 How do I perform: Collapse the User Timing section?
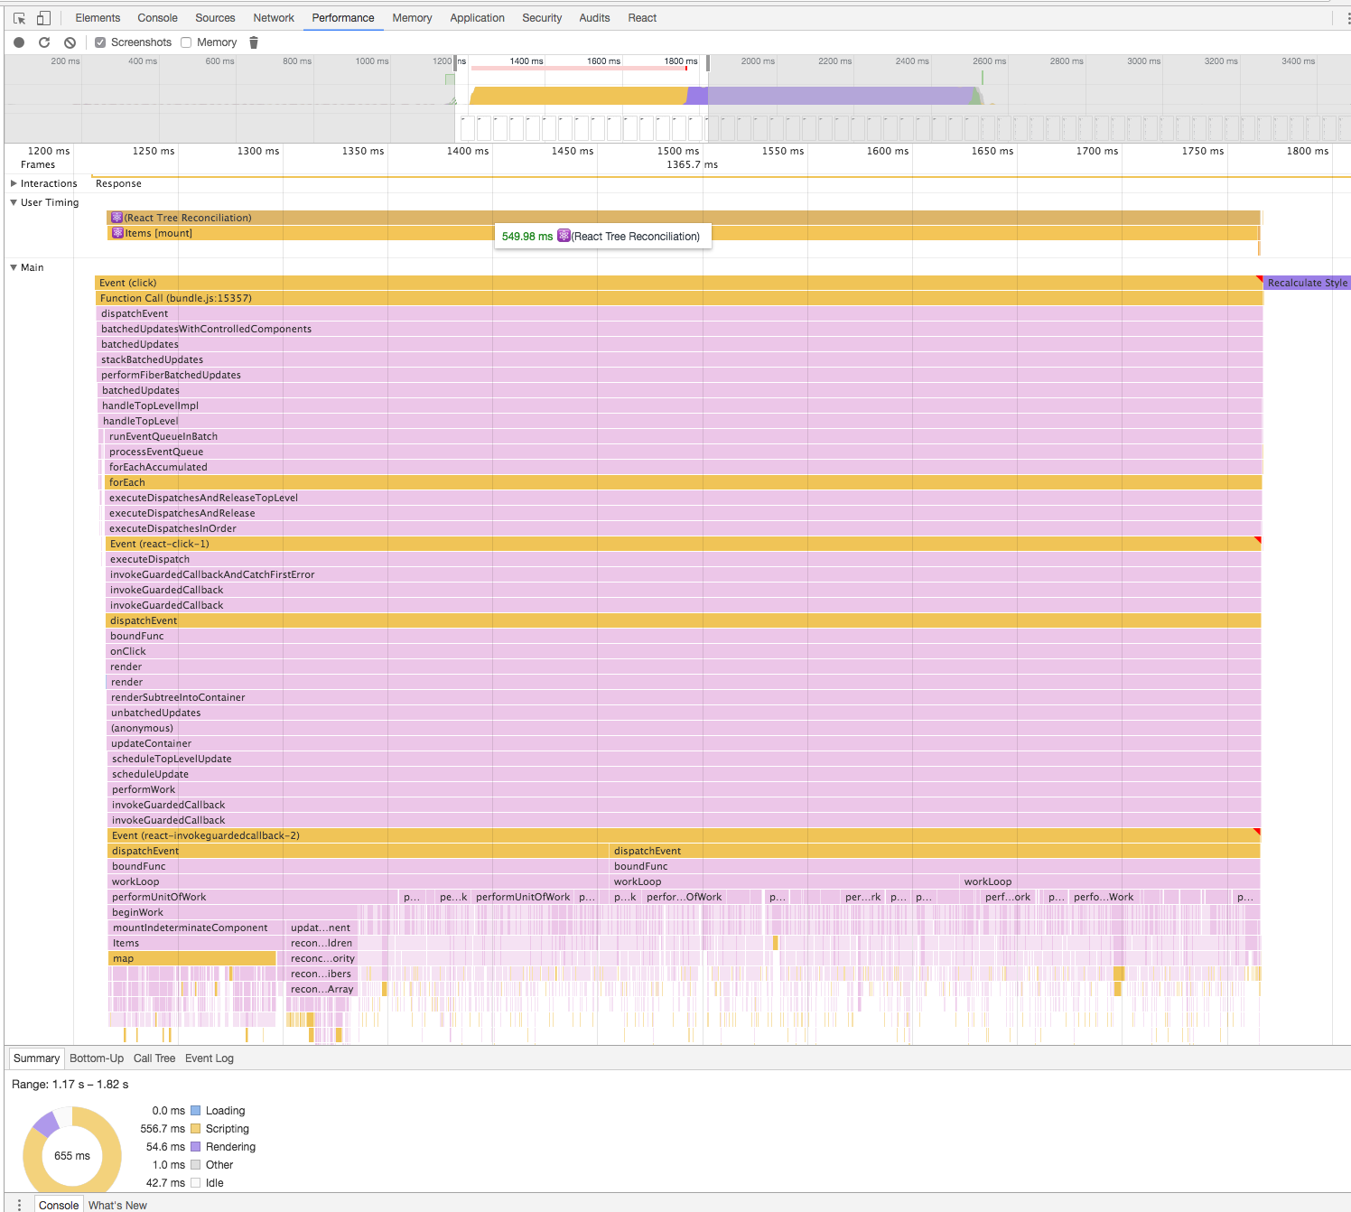(x=13, y=202)
